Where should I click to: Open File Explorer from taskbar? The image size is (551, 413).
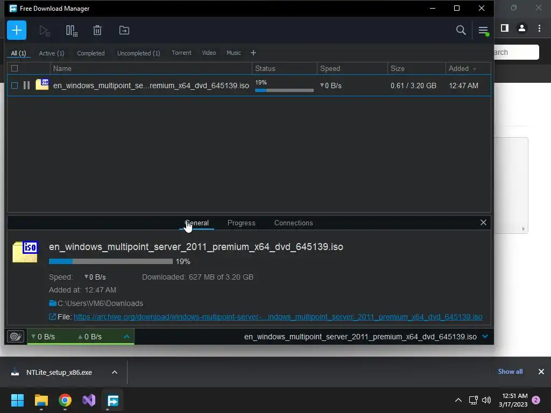(41, 400)
